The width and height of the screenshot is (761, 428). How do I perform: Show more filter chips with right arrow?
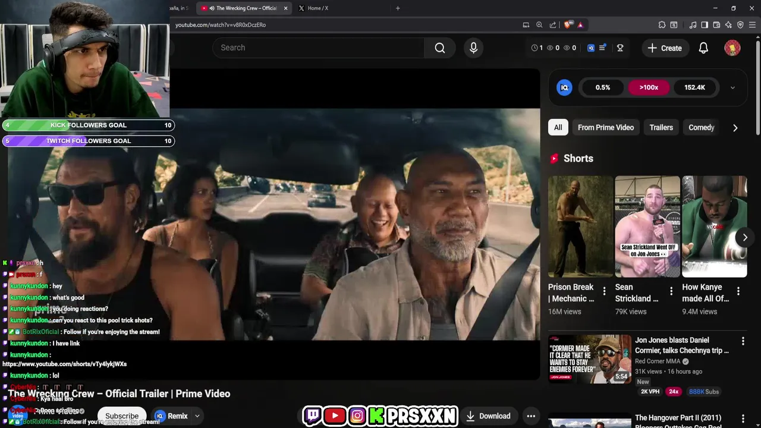[x=735, y=128]
